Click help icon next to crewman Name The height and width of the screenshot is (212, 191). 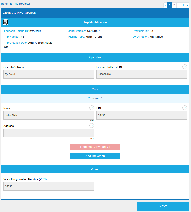[x=92, y=108]
